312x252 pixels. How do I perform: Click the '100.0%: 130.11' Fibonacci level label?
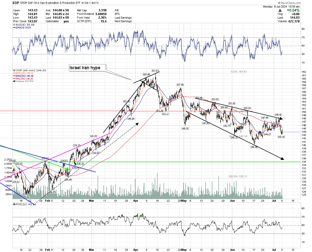point(238,176)
